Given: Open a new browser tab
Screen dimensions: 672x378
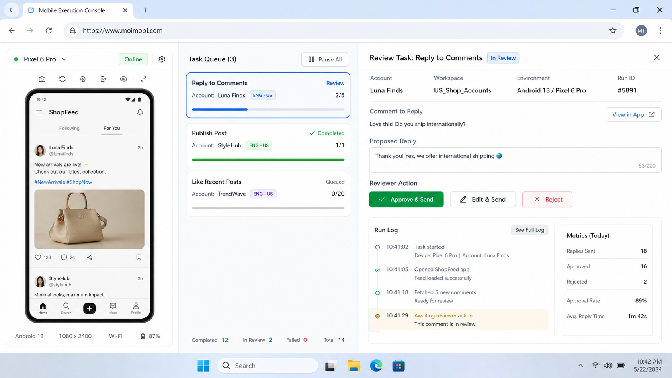Looking at the screenshot, I should tap(146, 10).
